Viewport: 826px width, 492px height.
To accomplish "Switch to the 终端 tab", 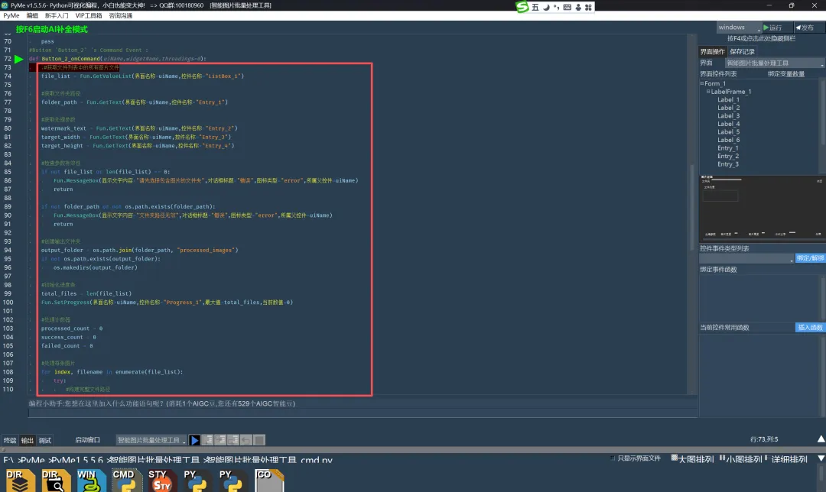I will tap(10, 441).
